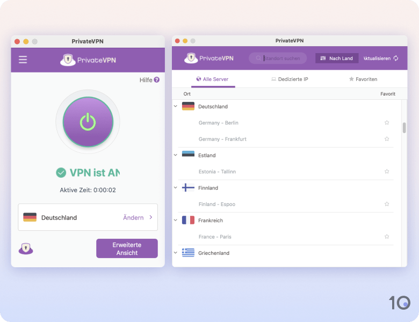Click the server list scrollbar thumb
The width and height of the screenshot is (419, 322).
click(x=404, y=128)
